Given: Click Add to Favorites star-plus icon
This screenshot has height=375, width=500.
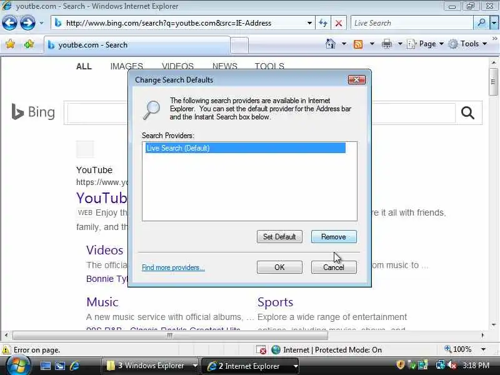Looking at the screenshot, I should [x=29, y=44].
